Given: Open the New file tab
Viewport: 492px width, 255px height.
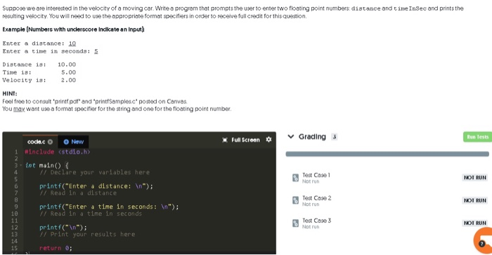Looking at the screenshot, I should pyautogui.click(x=73, y=142).
